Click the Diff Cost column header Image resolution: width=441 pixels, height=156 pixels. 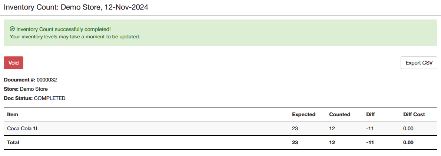click(414, 114)
